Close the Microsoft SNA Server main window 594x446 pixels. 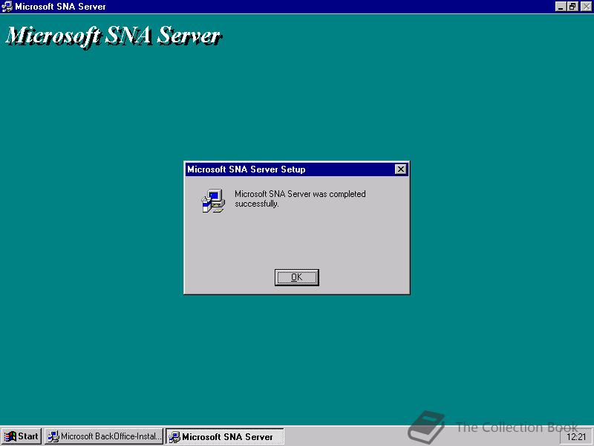[x=586, y=7]
